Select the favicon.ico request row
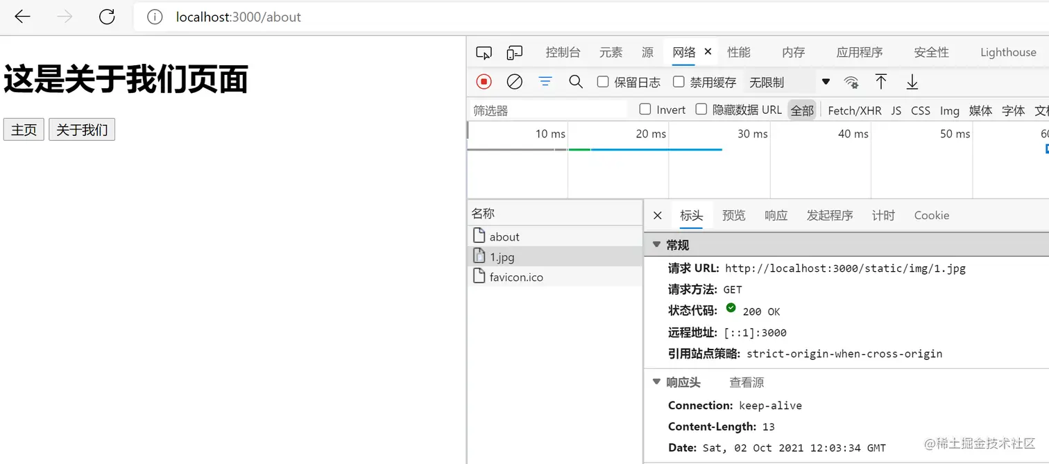1049x464 pixels. click(555, 276)
